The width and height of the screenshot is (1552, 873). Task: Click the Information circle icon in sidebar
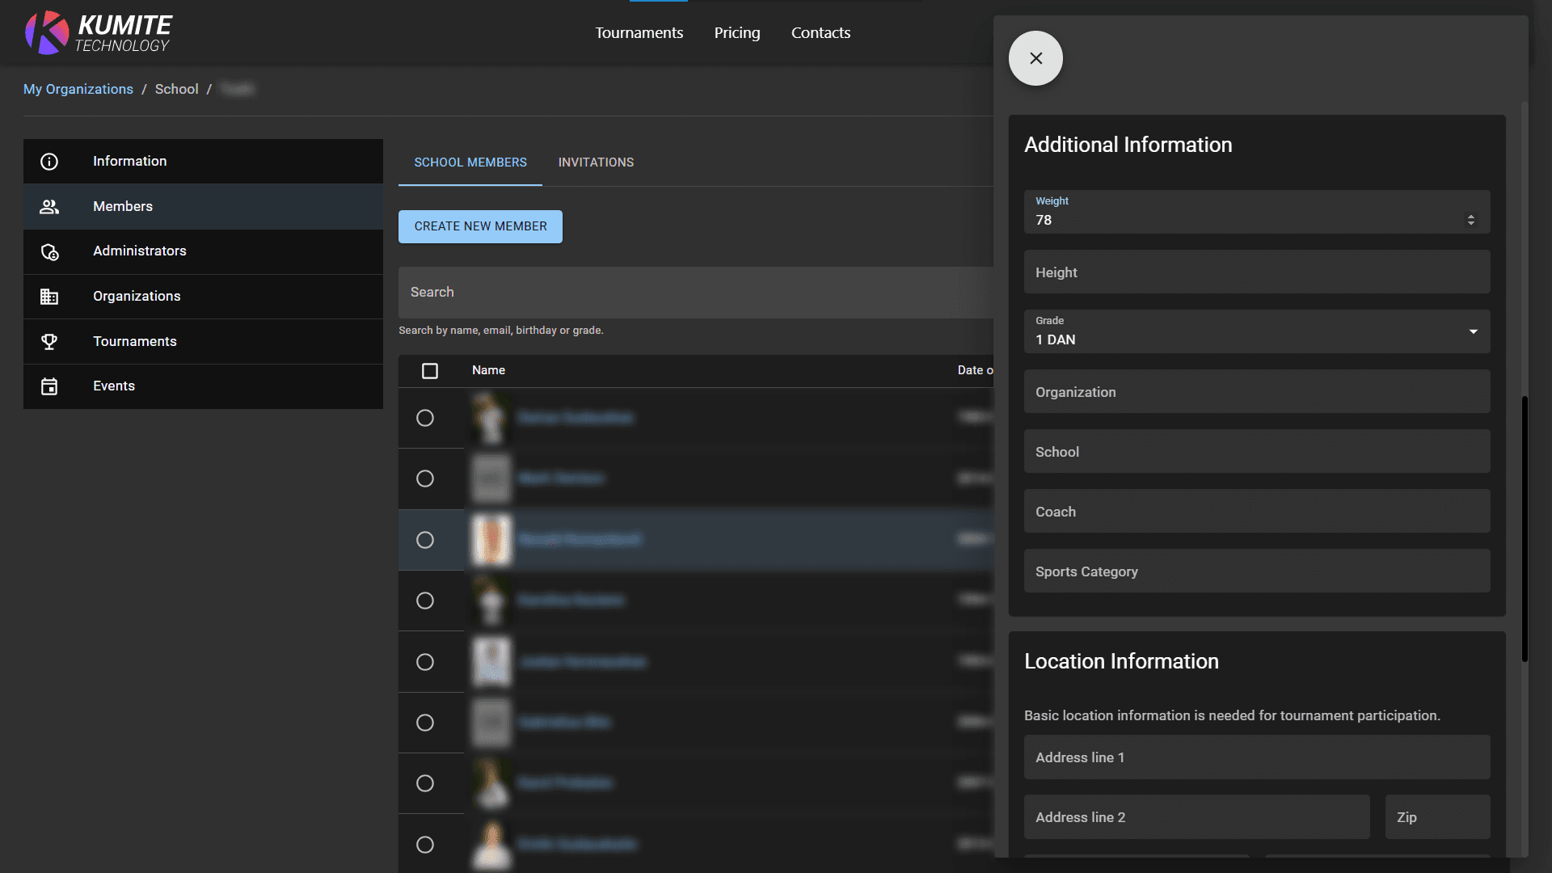coord(49,162)
